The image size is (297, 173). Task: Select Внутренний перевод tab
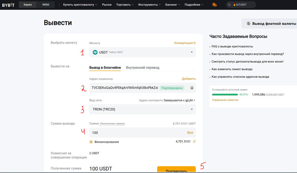pyautogui.click(x=143, y=68)
